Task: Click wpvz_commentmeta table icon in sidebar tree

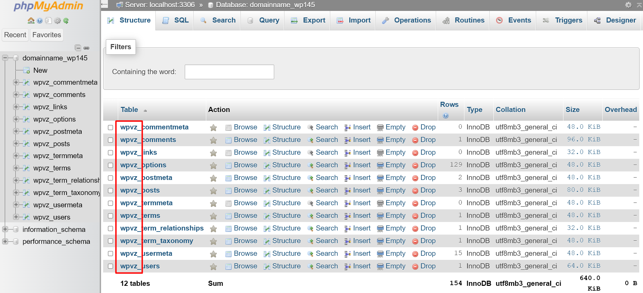Action: 27,82
